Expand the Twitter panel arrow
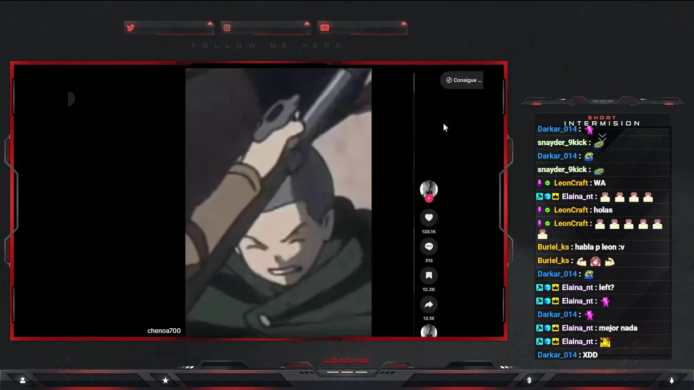The height and width of the screenshot is (390, 694). coord(210,23)
